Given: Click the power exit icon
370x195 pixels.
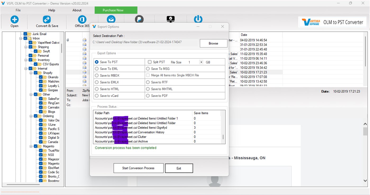Looking at the screenshot, I should pos(198,19).
